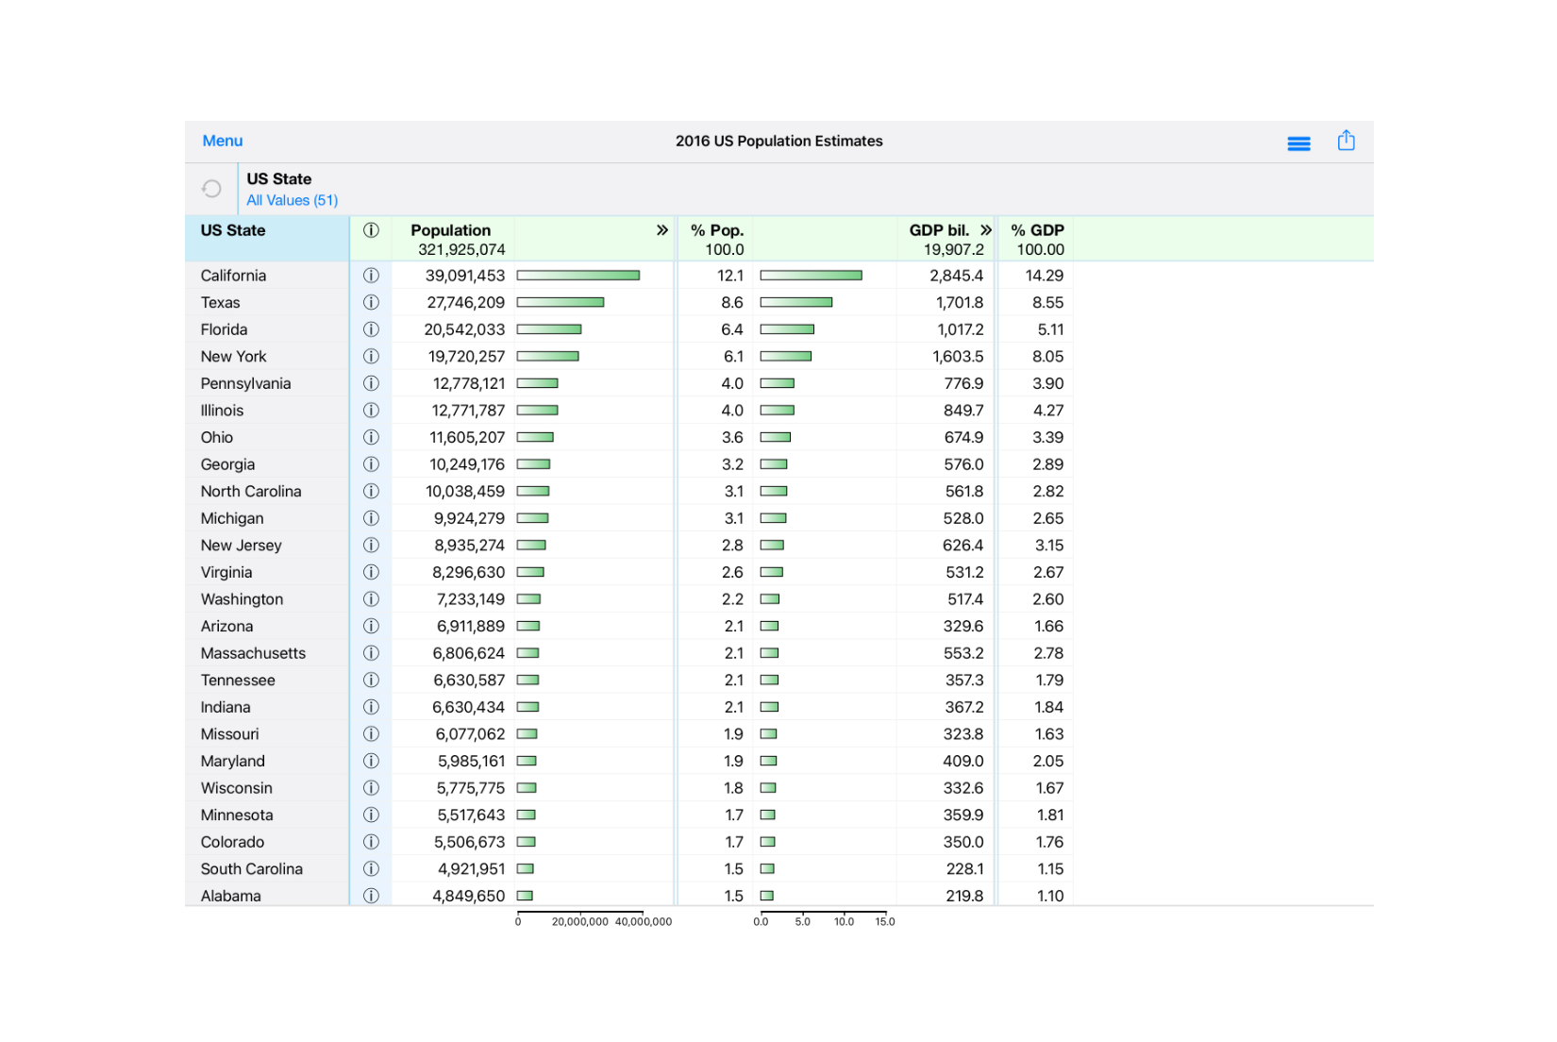Tap Menu in the top left corner
1557x1042 pixels.
pyautogui.click(x=222, y=140)
